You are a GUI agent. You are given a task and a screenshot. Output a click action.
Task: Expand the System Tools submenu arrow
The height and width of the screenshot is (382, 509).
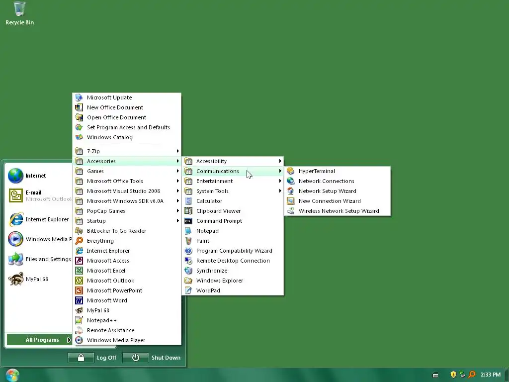pos(280,191)
